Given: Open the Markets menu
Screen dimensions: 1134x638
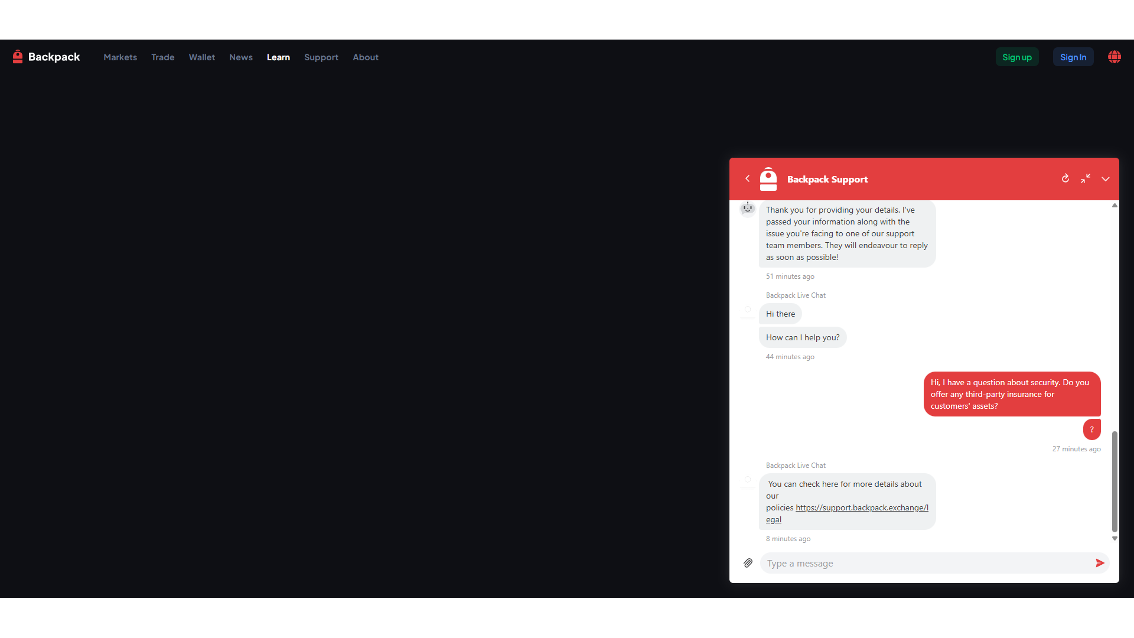Looking at the screenshot, I should (x=120, y=57).
